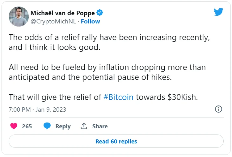Screen dimensions: 232x157
Task: Open the #Bitcoin hashtag link
Action: pyautogui.click(x=119, y=97)
